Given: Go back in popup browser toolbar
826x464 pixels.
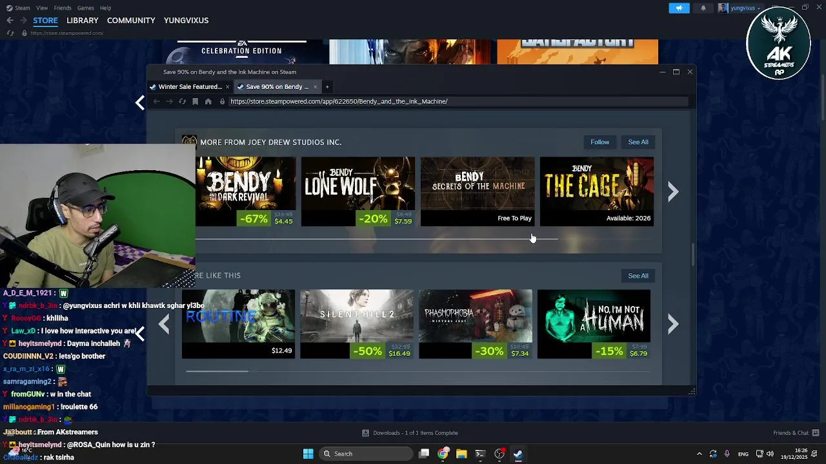Looking at the screenshot, I should pos(156,101).
